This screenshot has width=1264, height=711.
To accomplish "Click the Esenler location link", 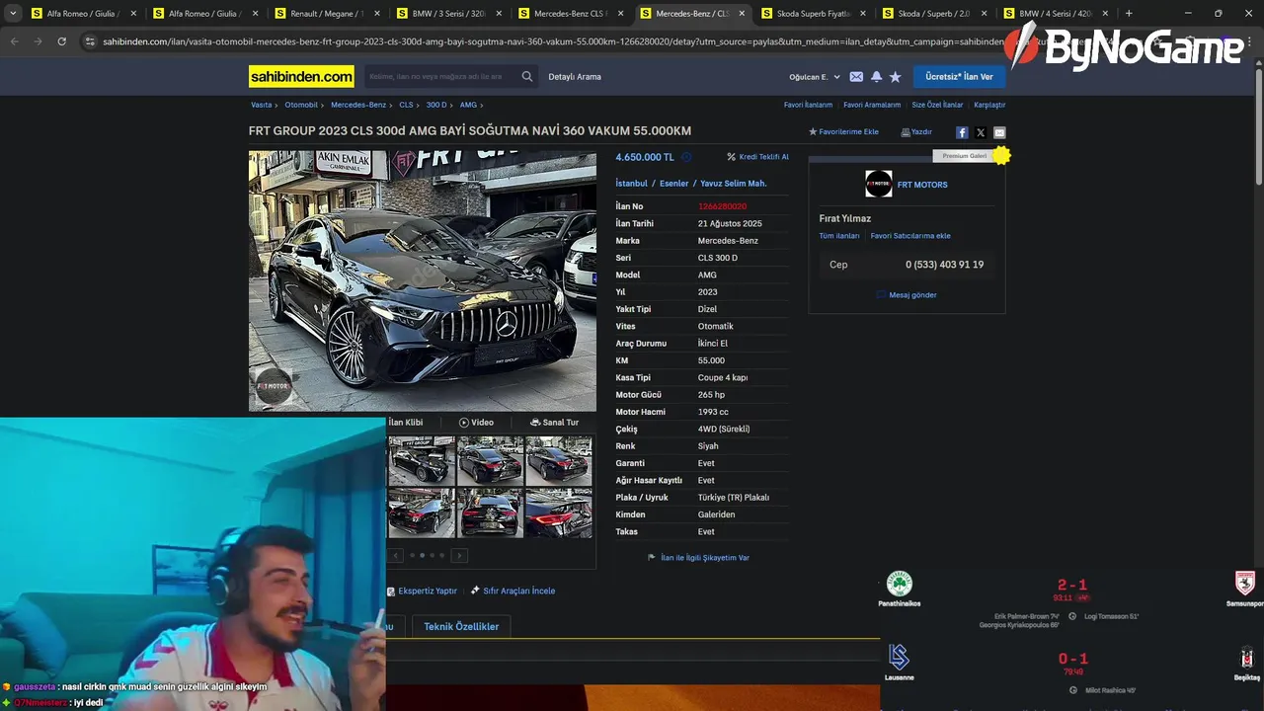I will pyautogui.click(x=674, y=184).
